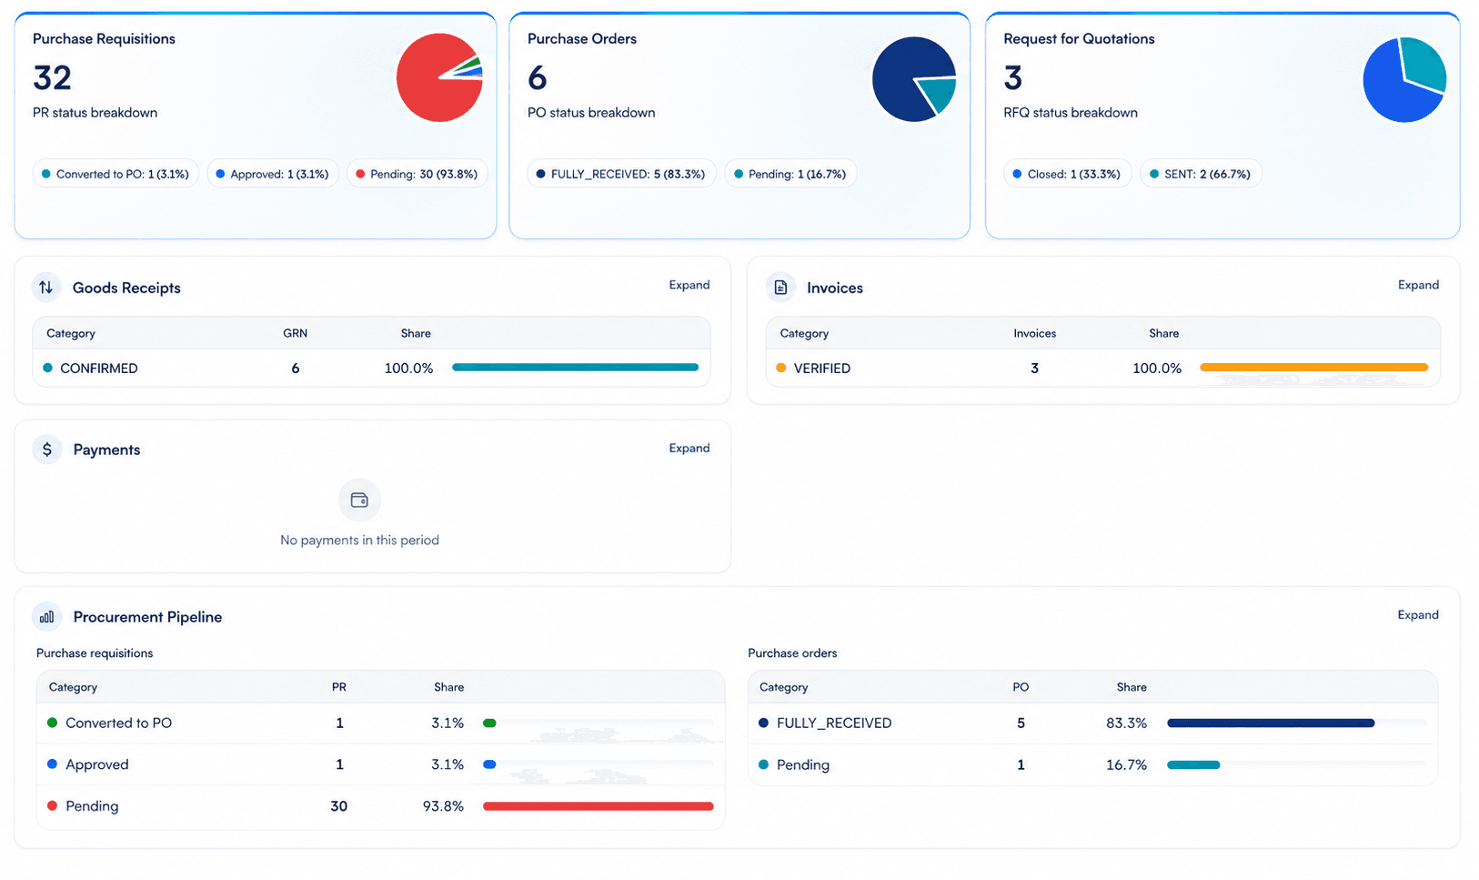Viewport: 1479px width, 880px height.
Task: Click the Invoices column header
Action: tap(1035, 333)
